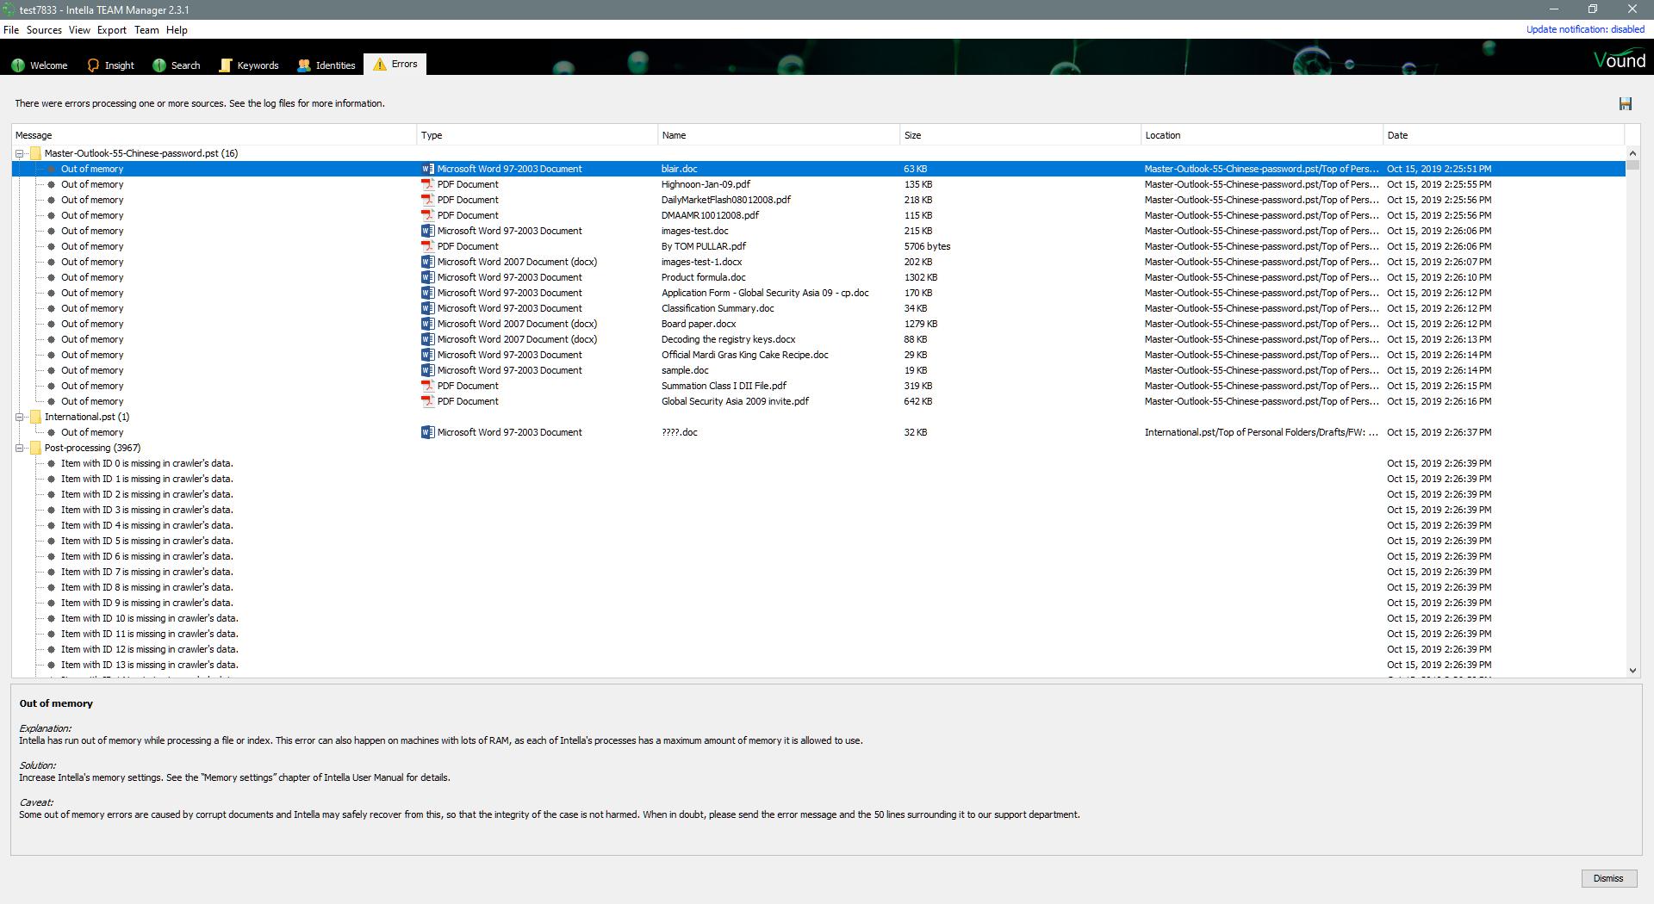Click the PDF icon next to Highnoon-Jan-09.pdf
The image size is (1654, 904).
428,184
